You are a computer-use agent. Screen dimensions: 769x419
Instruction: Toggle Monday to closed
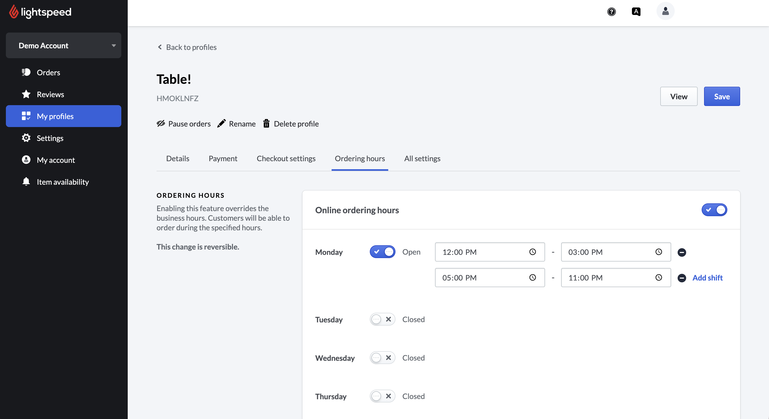point(382,252)
